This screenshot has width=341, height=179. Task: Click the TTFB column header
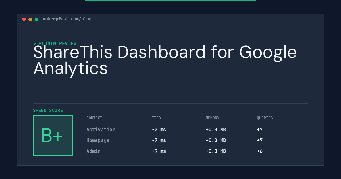[x=156, y=118]
